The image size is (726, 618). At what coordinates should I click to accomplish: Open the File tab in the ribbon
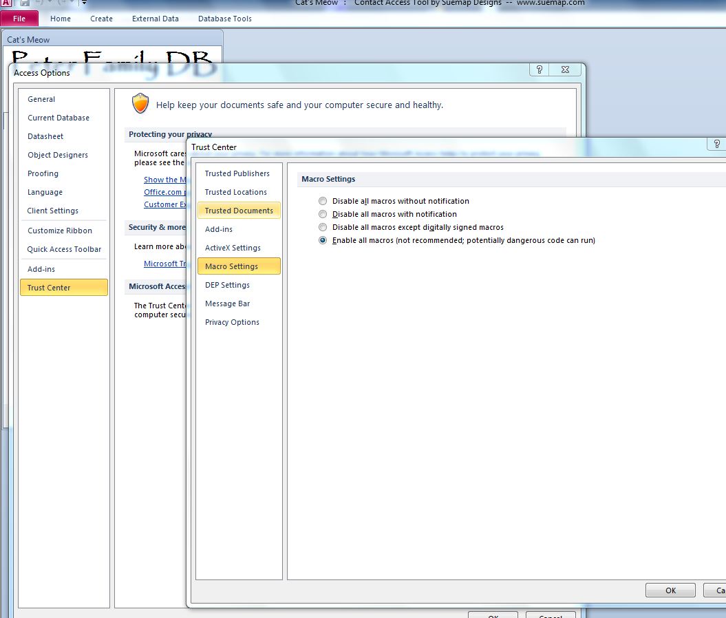[19, 19]
